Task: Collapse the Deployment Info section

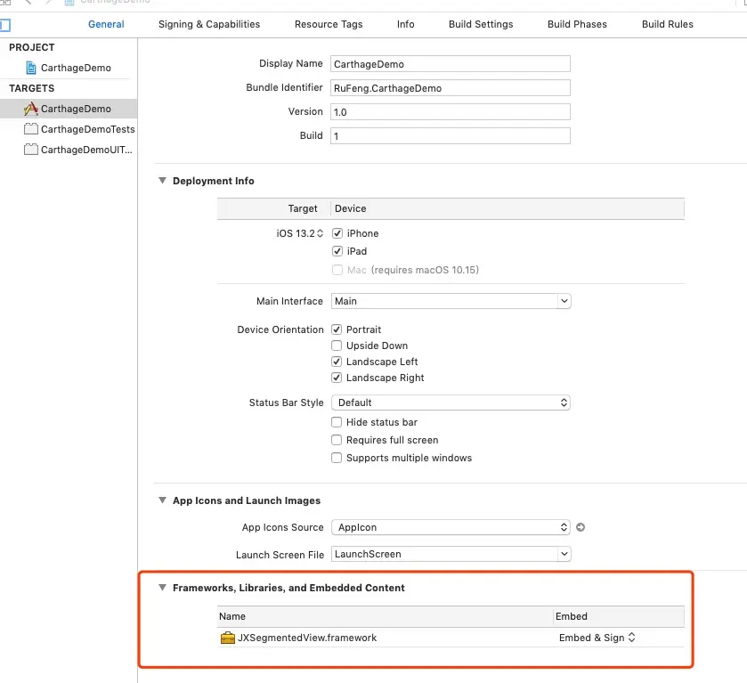Action: tap(162, 181)
